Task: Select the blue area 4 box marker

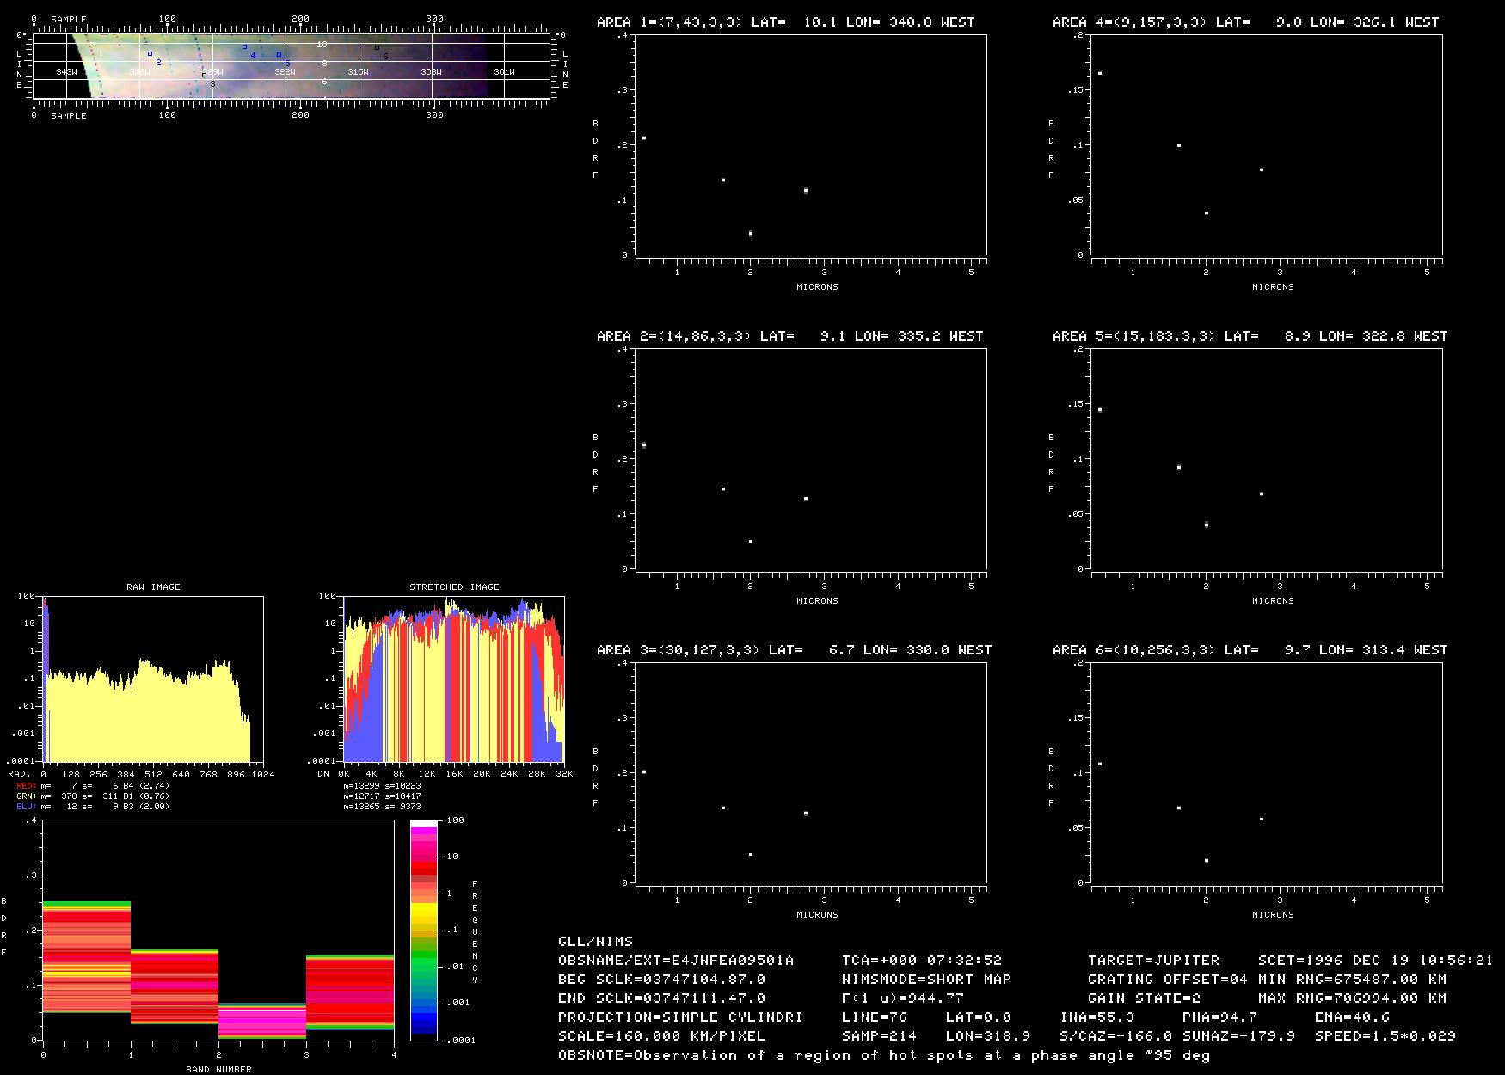Action: (244, 47)
